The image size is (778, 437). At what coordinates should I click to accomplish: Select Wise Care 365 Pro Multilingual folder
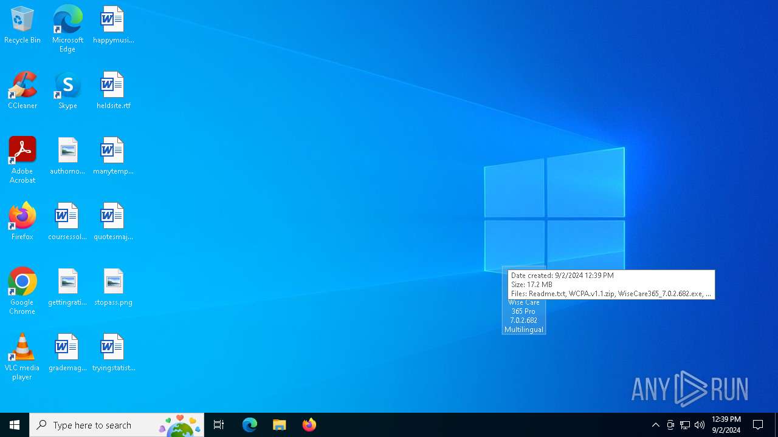(523, 316)
